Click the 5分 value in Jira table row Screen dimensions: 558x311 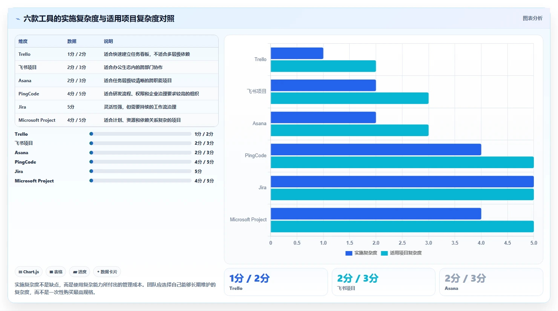click(71, 107)
